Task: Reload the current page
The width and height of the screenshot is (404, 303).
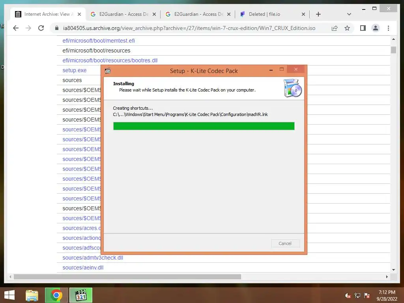Action: pos(41,28)
